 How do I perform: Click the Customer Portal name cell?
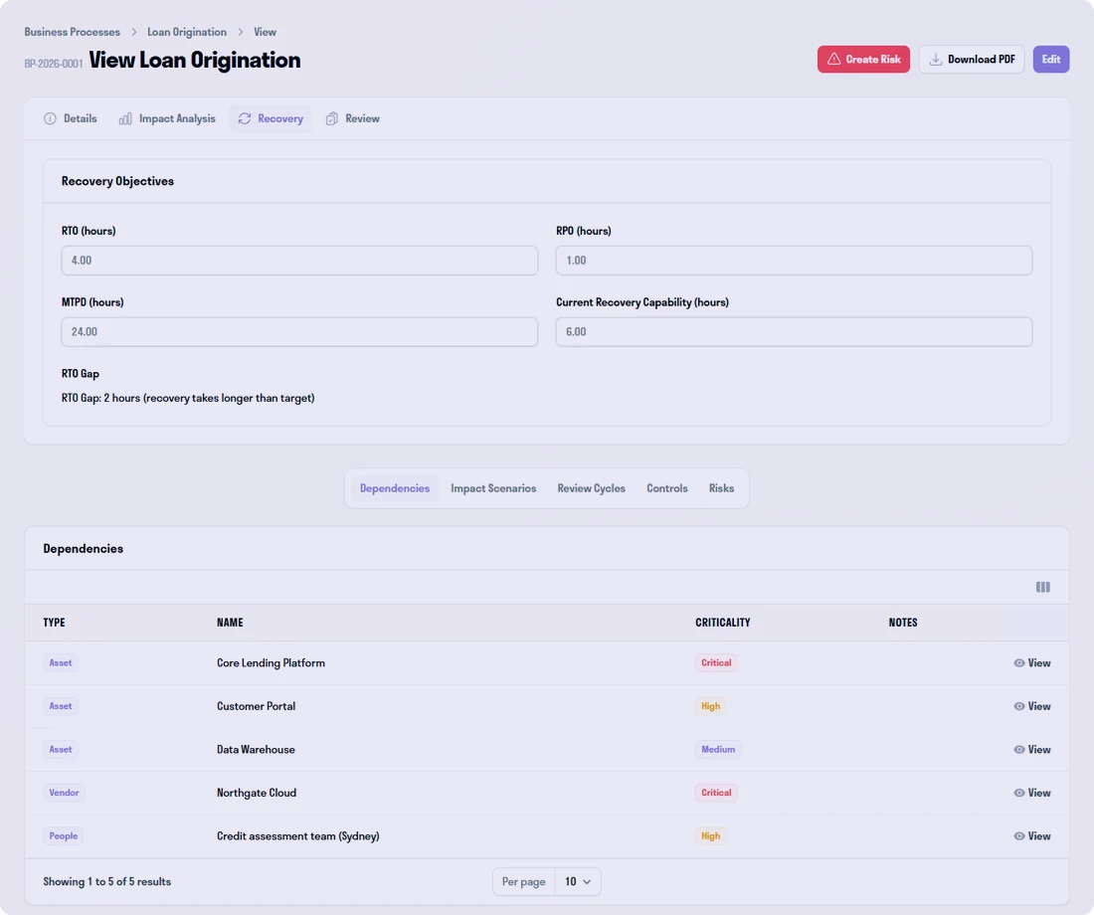coord(256,706)
